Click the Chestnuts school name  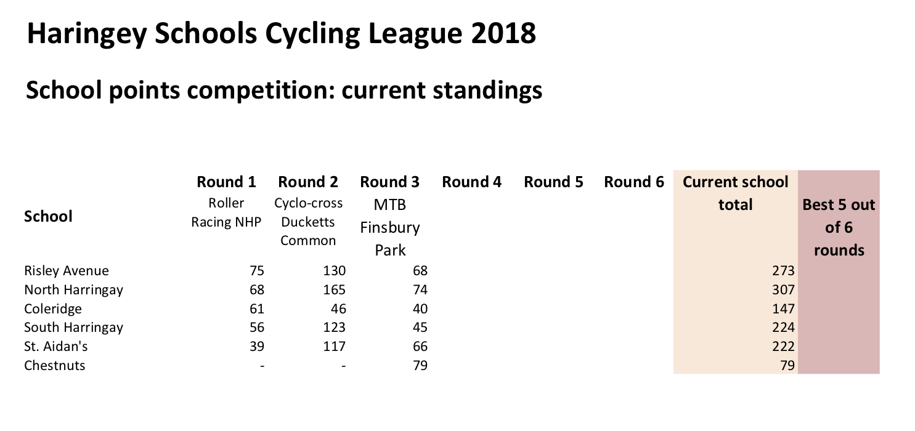pyautogui.click(x=55, y=366)
